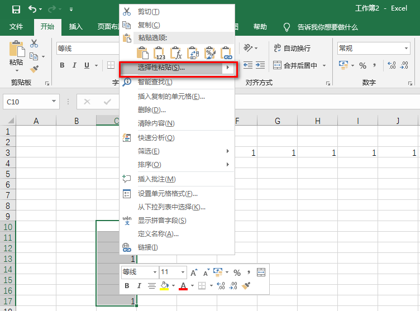Expand the 筛选(E) submenu
The width and height of the screenshot is (420, 311).
click(177, 151)
